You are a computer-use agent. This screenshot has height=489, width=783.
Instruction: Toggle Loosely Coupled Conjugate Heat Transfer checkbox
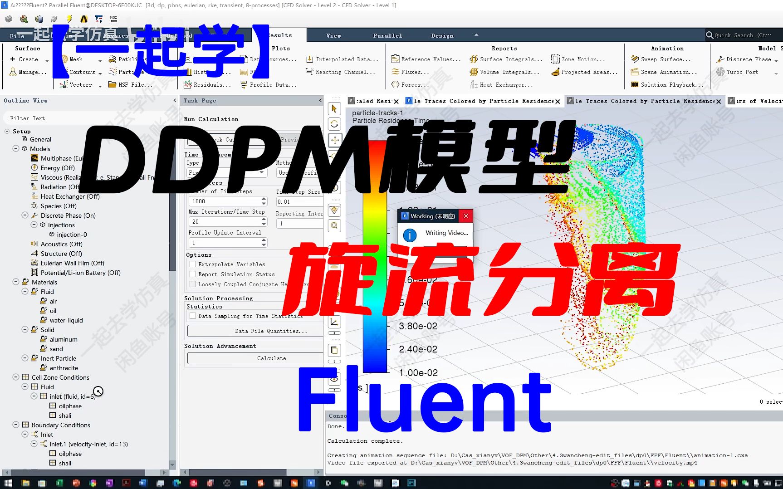pyautogui.click(x=193, y=284)
